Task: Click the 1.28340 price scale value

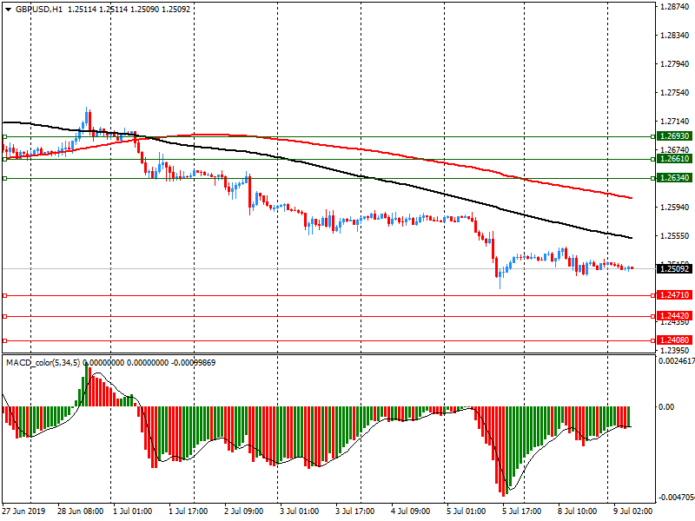Action: [x=675, y=36]
